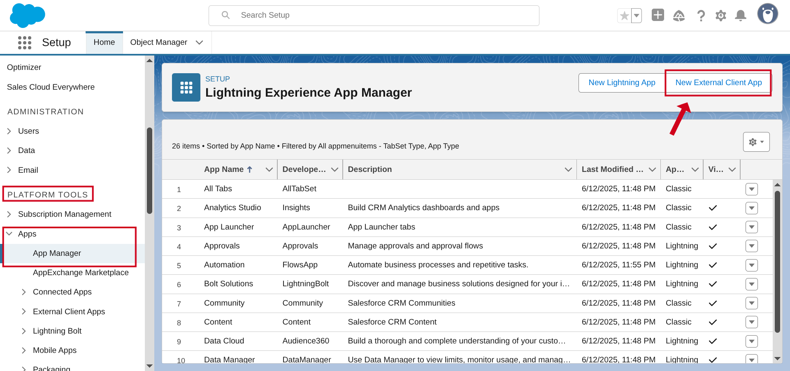Open row actions for Data Cloud
The width and height of the screenshot is (790, 371).
coord(752,341)
